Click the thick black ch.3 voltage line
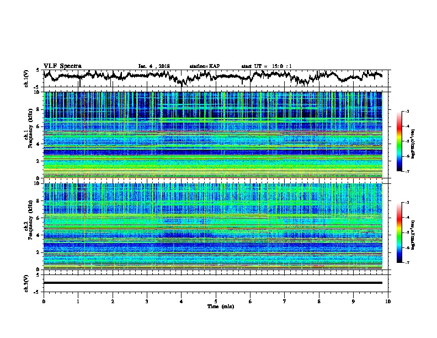Screen dimensions: 437x338 coord(213,283)
